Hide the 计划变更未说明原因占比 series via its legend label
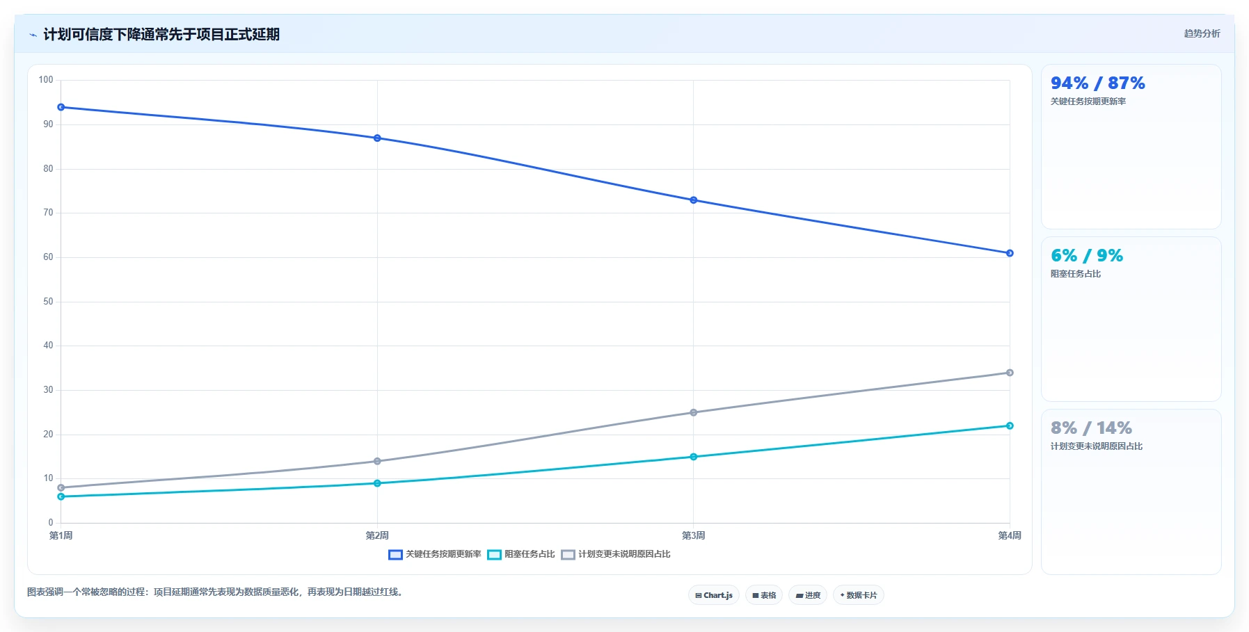The width and height of the screenshot is (1249, 632). (x=624, y=554)
